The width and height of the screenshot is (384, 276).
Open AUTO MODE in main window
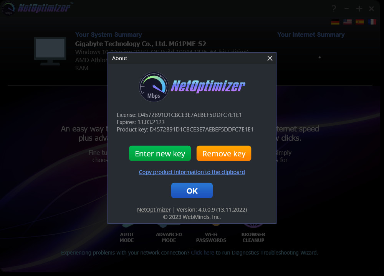coord(127,237)
